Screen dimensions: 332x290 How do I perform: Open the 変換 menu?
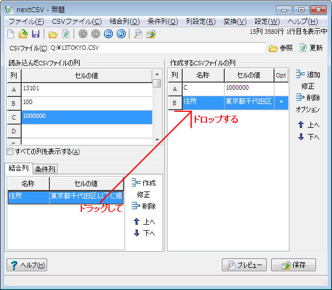(235, 22)
